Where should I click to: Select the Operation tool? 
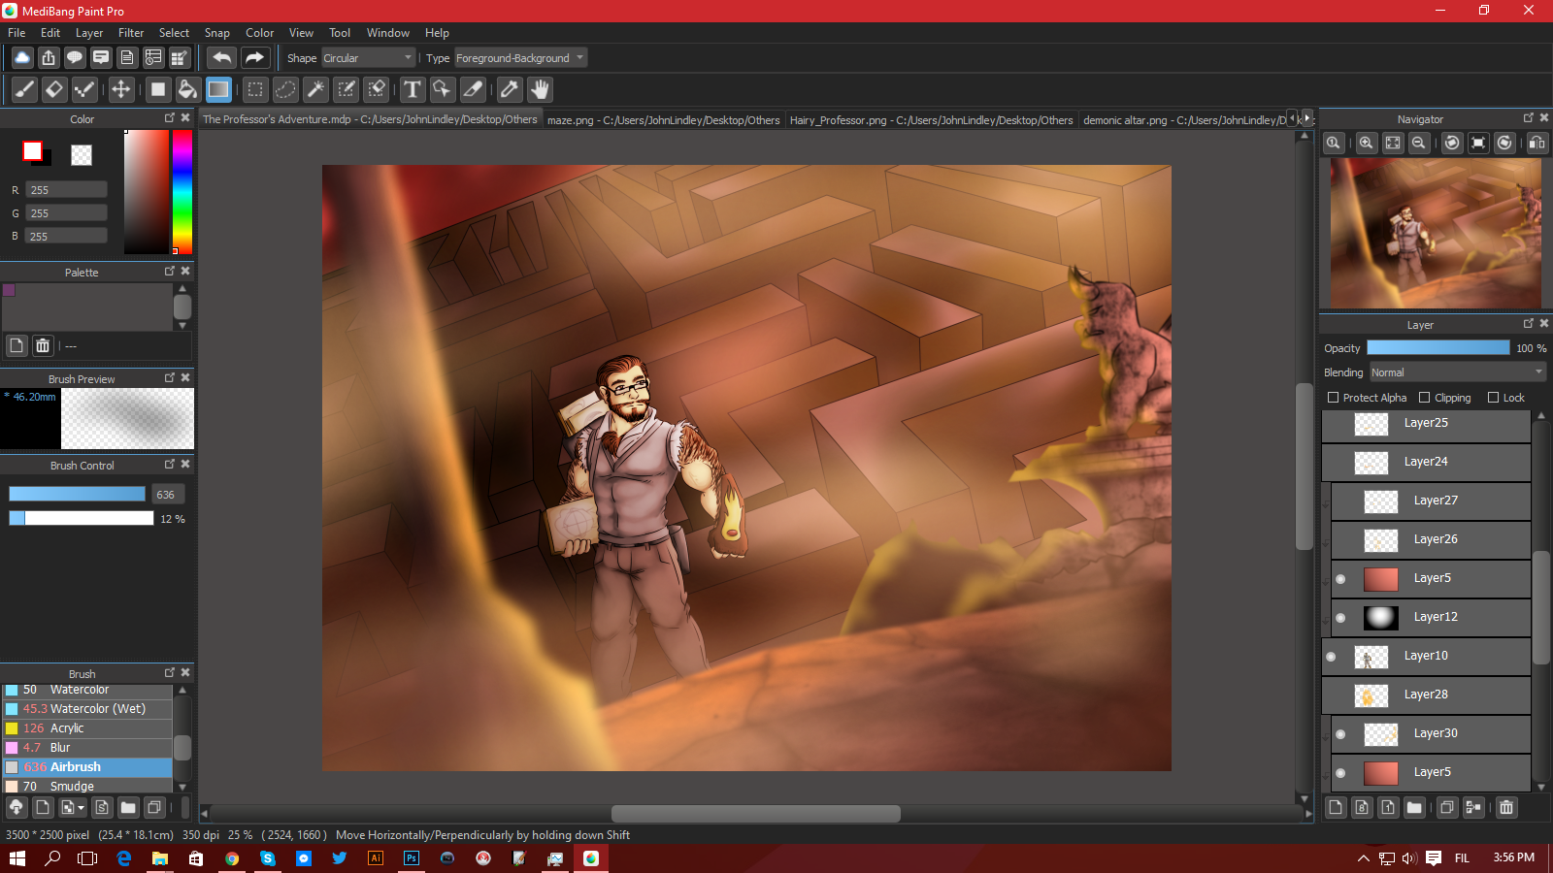pyautogui.click(x=443, y=90)
